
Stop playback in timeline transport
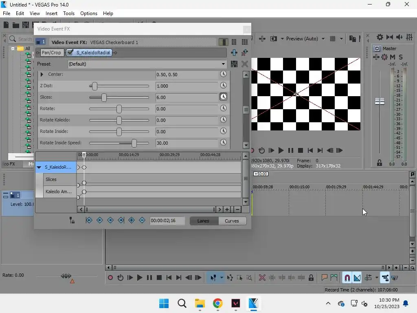click(159, 278)
